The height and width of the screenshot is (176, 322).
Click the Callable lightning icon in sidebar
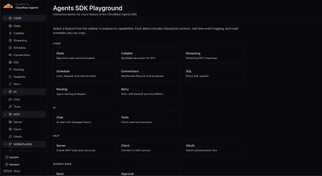click(x=10, y=33)
